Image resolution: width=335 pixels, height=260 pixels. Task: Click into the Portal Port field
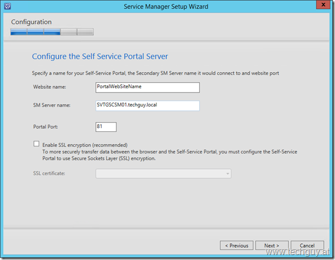click(x=106, y=127)
